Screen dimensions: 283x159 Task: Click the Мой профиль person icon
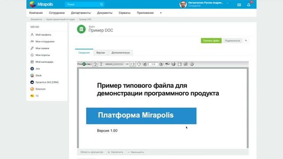point(32,34)
